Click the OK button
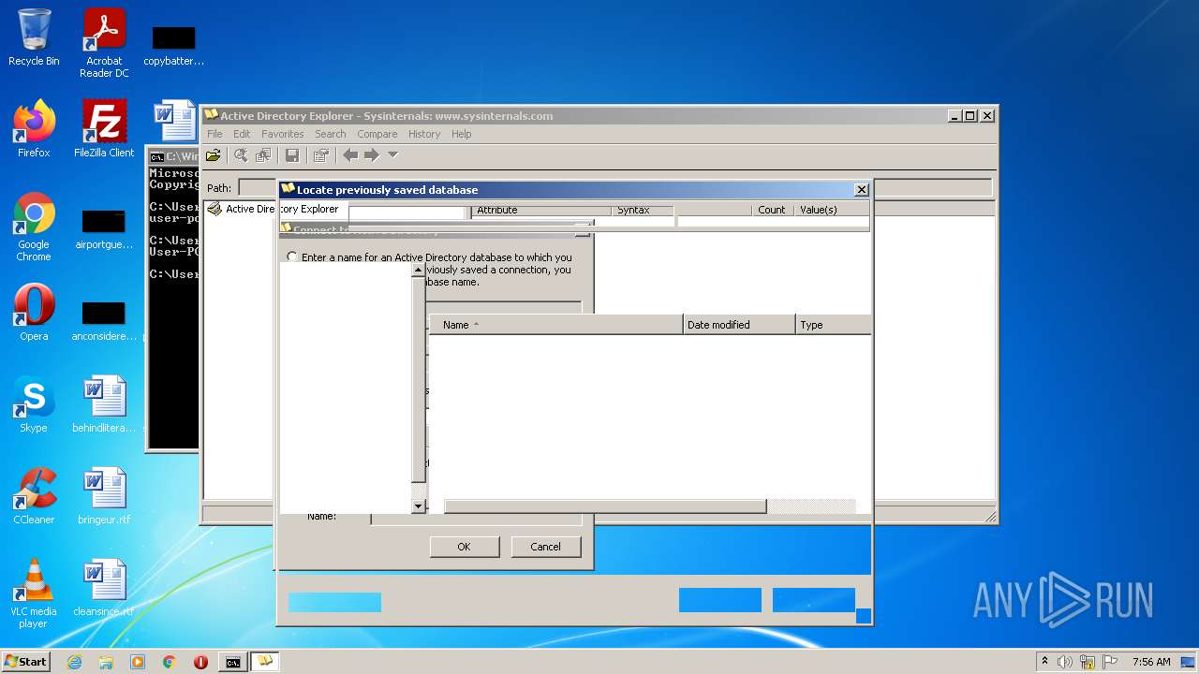The height and width of the screenshot is (674, 1199). [x=464, y=547]
